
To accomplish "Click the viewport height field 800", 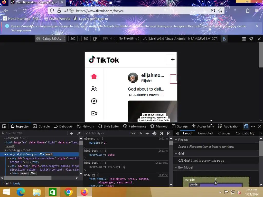I will [86, 39].
